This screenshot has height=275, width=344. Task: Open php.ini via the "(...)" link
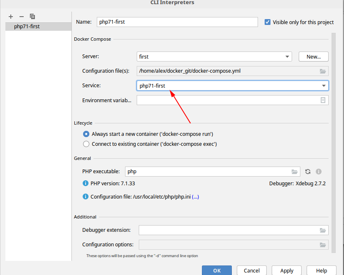(195, 196)
